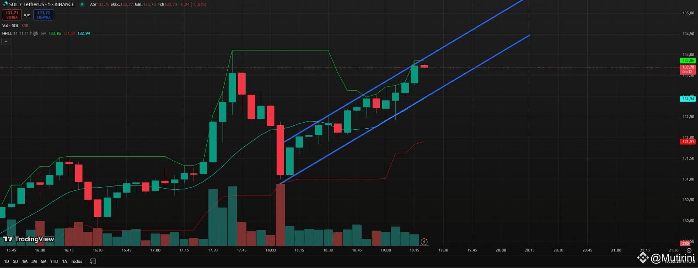The width and height of the screenshot is (698, 268).
Task: Select the 1D time range
Action: tap(7, 261)
